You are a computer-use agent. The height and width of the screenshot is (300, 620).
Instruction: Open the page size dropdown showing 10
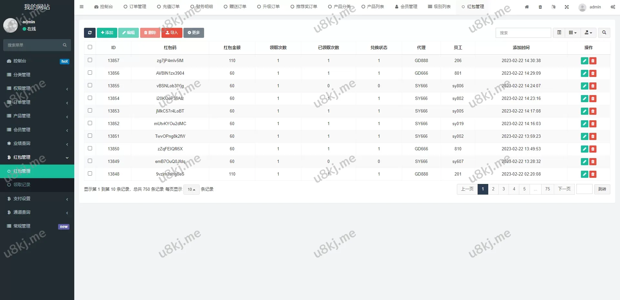coord(191,189)
